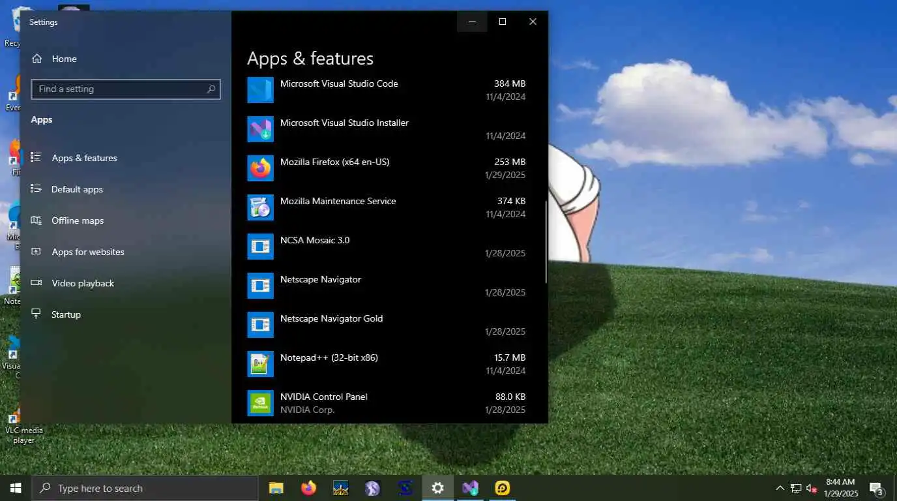The width and height of the screenshot is (897, 501).
Task: Select Mozilla Maintenance Service entry name
Action: 338,201
